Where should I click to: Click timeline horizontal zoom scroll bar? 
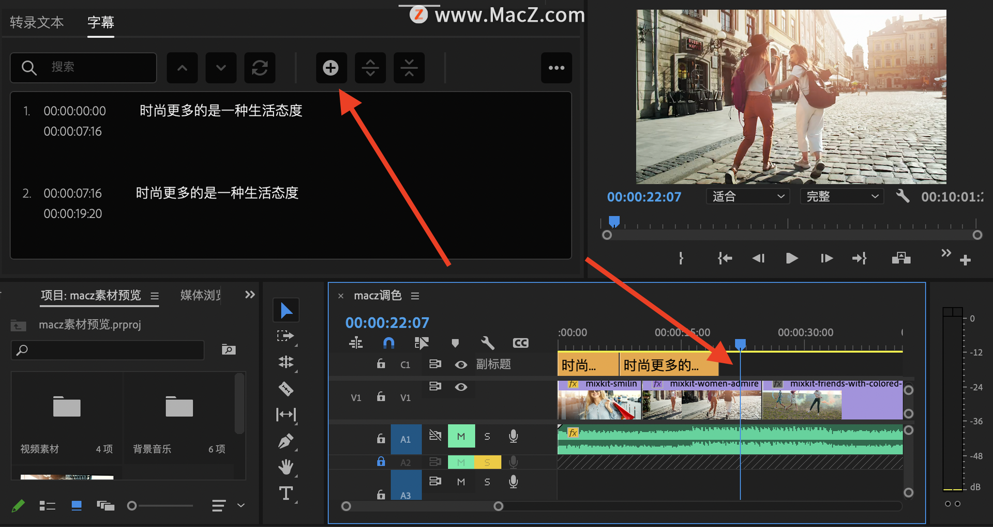pyautogui.click(x=422, y=506)
